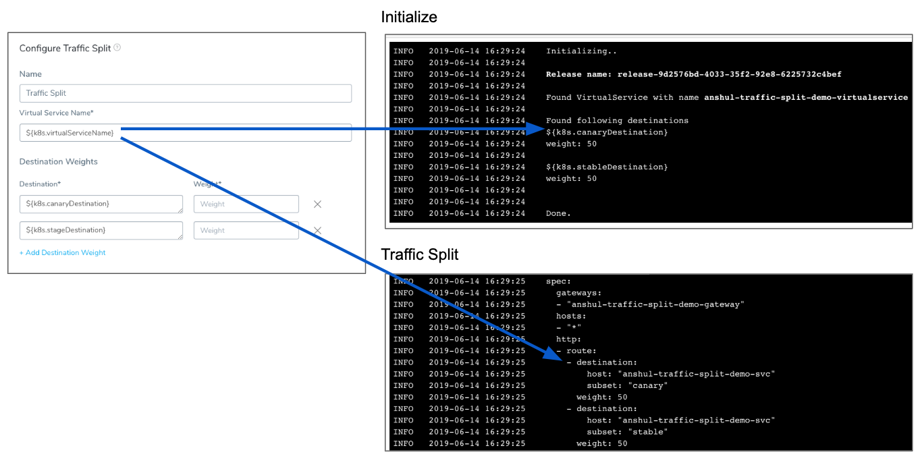Select the Initializing.. log line
The image size is (920, 469).
581,51
